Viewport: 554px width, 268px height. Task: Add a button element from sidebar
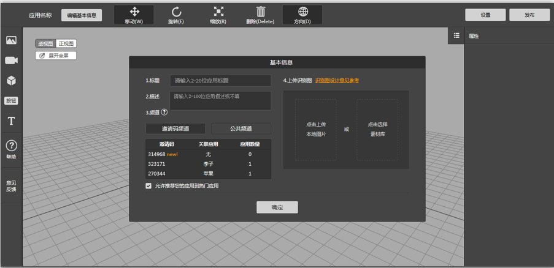[11, 101]
